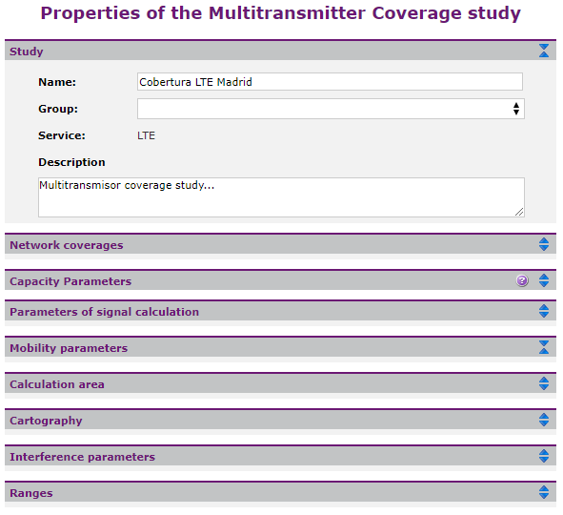
Task: Click the Description label
Action: click(x=71, y=162)
